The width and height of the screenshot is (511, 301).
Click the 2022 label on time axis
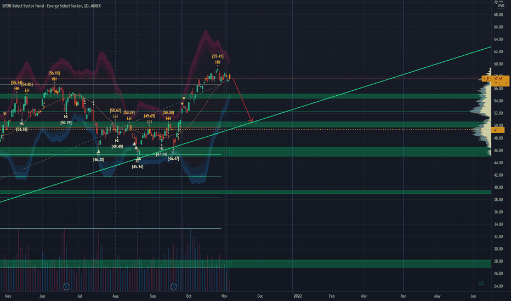click(x=298, y=296)
